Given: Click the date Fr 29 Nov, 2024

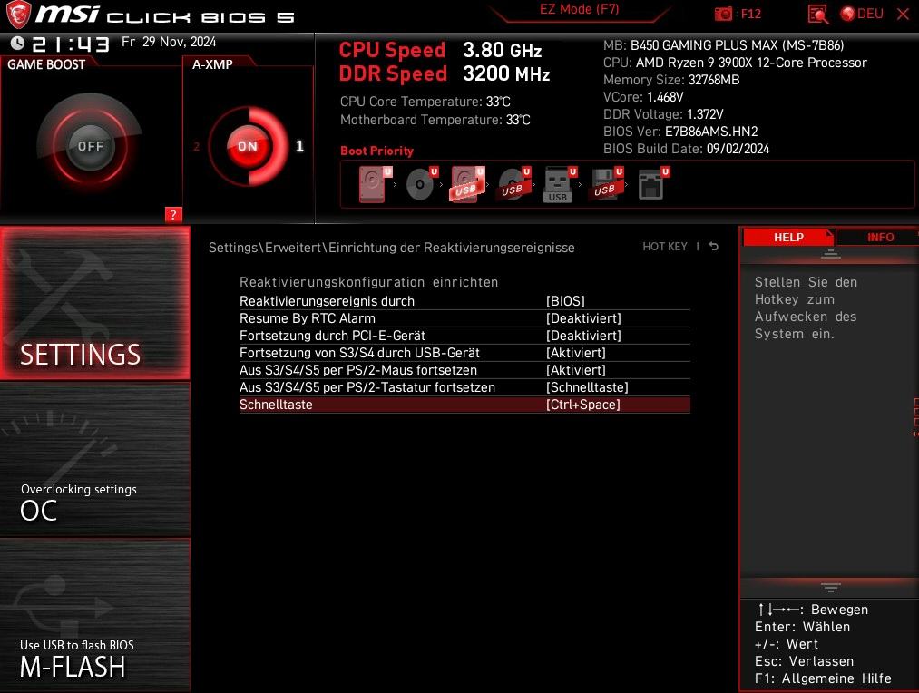Looking at the screenshot, I should tap(169, 42).
